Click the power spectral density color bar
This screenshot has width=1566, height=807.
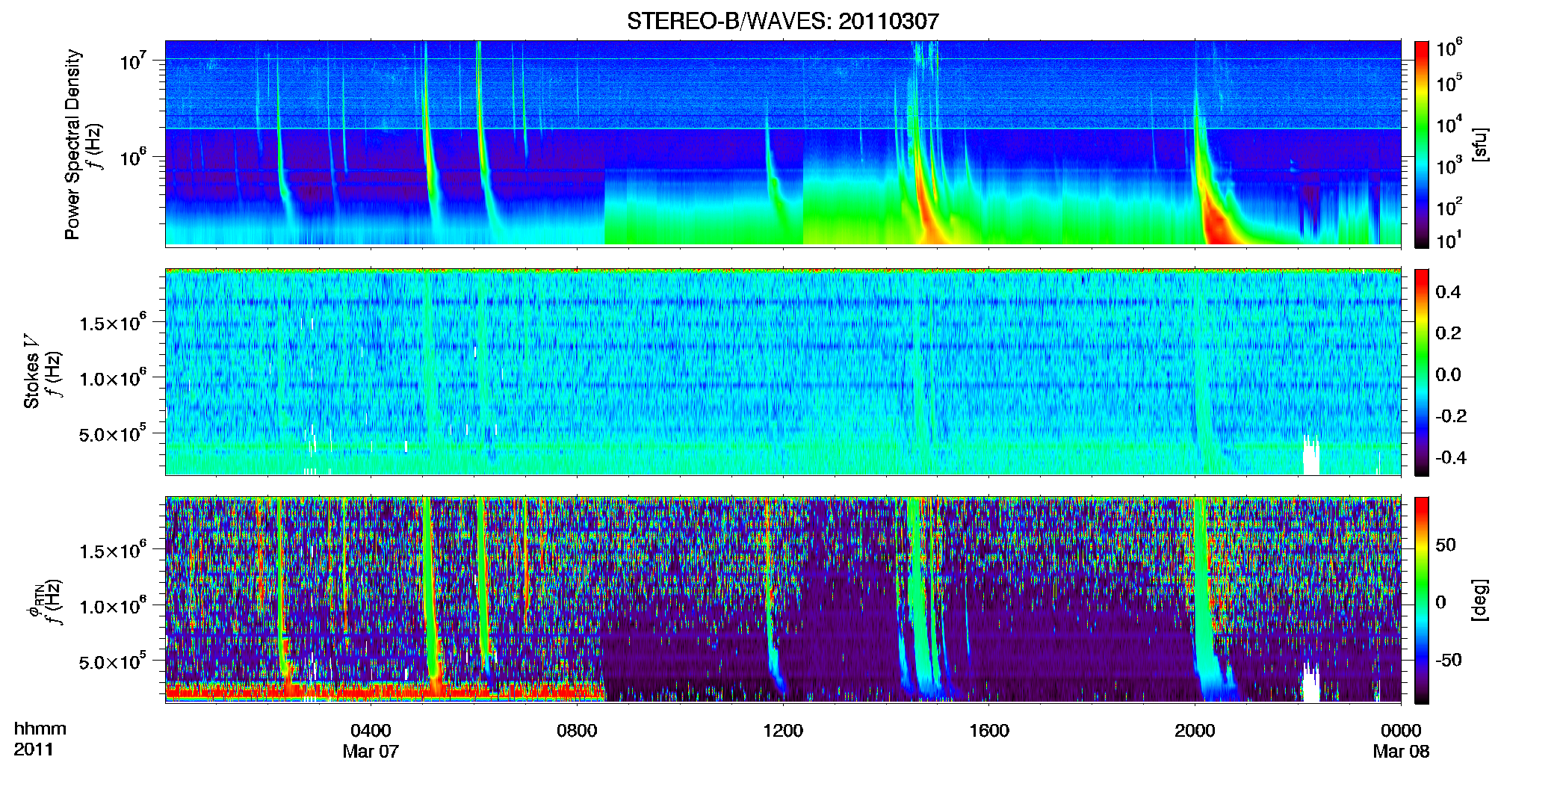tap(1421, 144)
